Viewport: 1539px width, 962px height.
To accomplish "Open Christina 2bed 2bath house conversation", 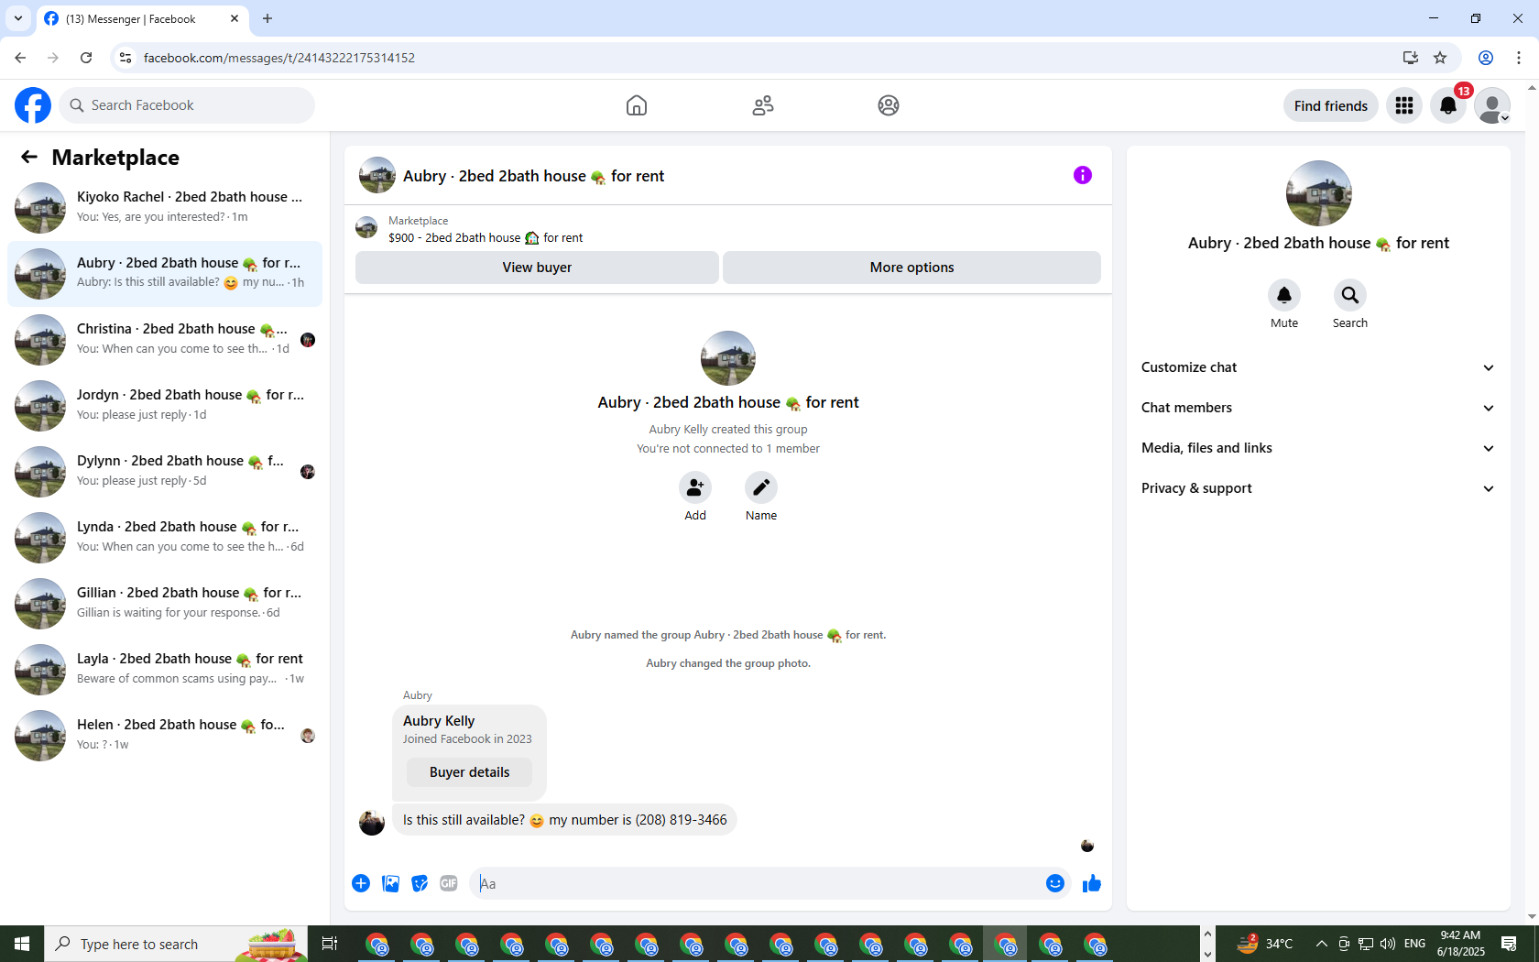I will 165,339.
